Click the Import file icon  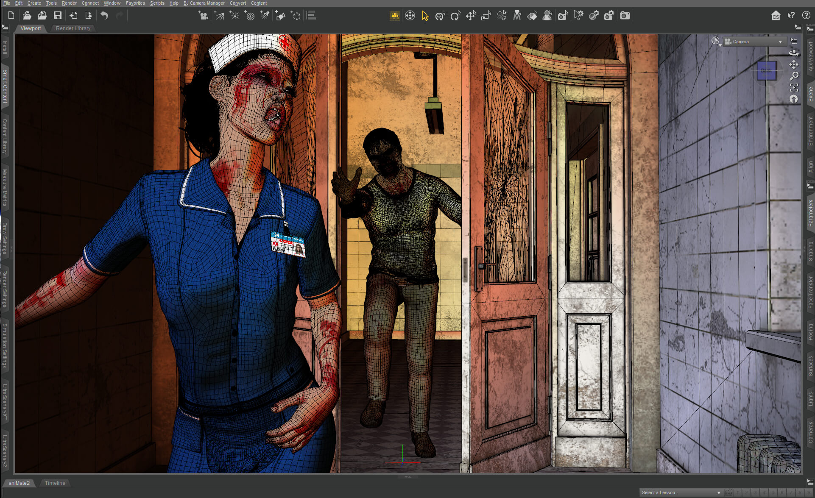(x=73, y=16)
